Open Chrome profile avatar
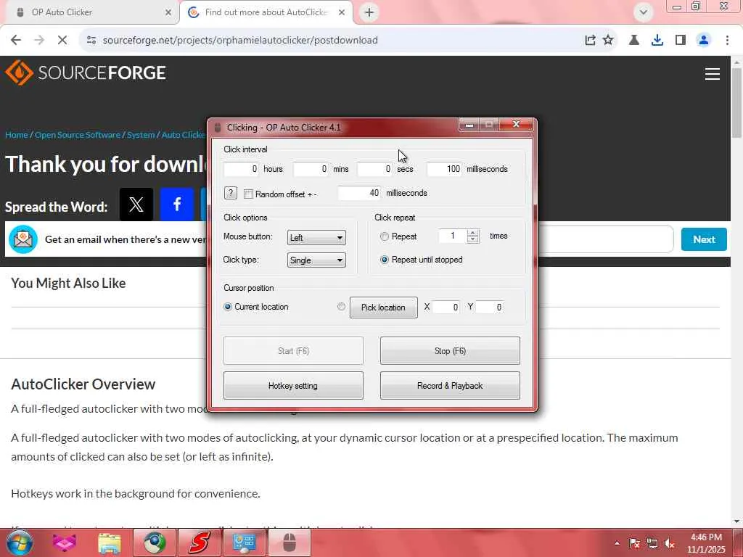 [704, 41]
